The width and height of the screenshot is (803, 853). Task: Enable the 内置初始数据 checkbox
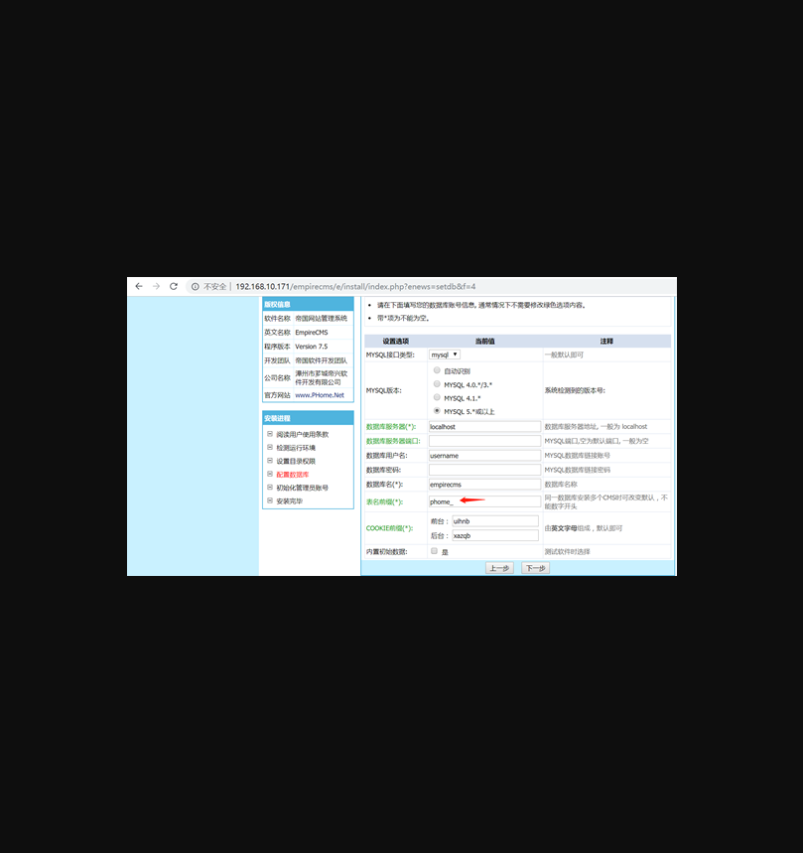(434, 551)
